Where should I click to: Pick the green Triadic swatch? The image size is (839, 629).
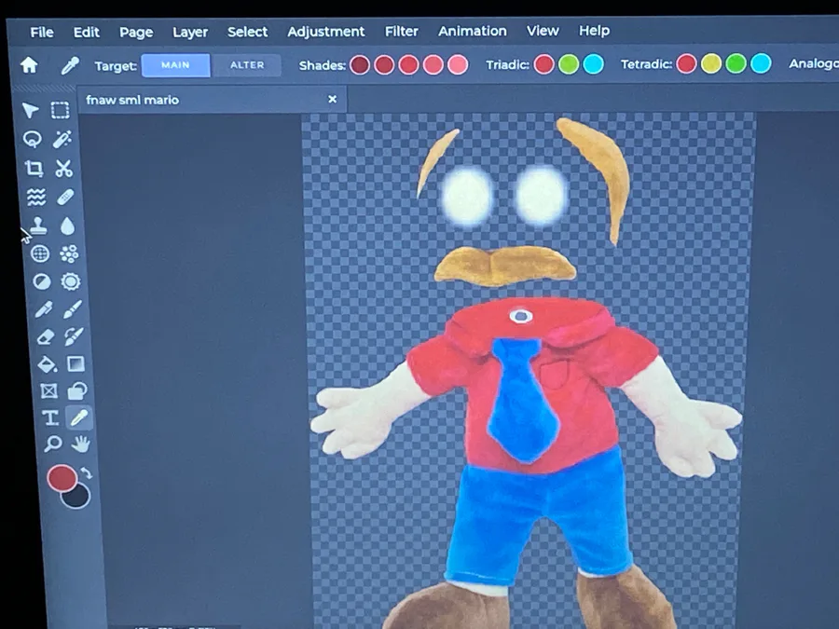(569, 64)
